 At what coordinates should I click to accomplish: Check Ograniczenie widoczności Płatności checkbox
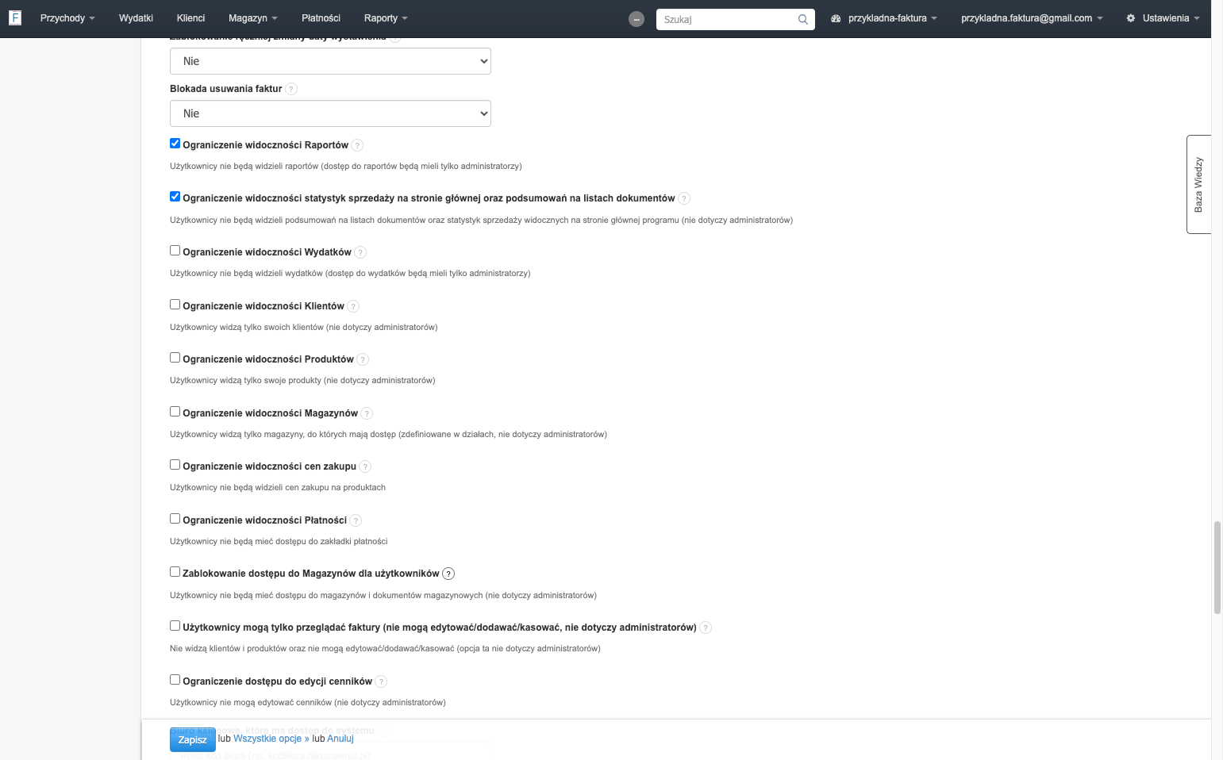pos(175,519)
